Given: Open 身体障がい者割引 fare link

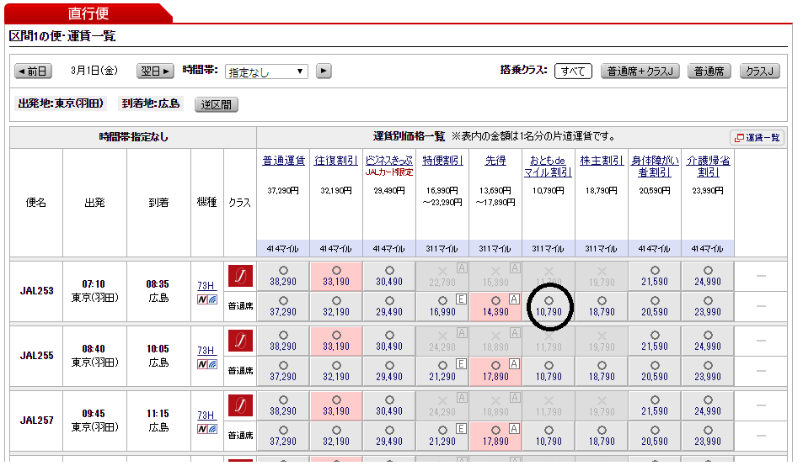Looking at the screenshot, I should coord(655,167).
